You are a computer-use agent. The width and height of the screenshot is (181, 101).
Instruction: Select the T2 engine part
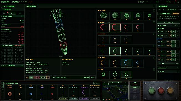[x=115, y=75]
